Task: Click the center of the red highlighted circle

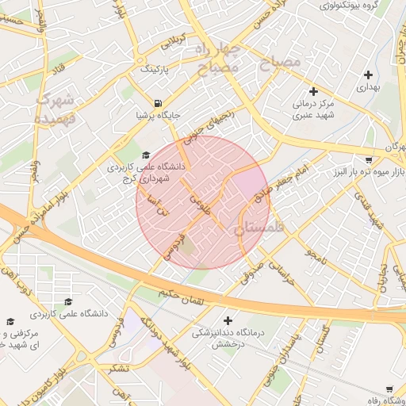Action: coord(203,202)
